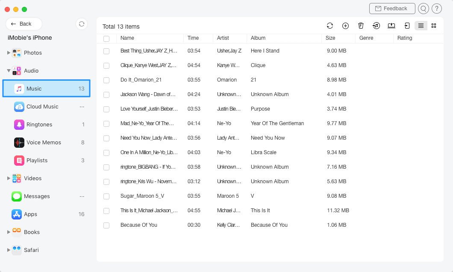Click the transfer to iTunes music icon

pos(376,26)
